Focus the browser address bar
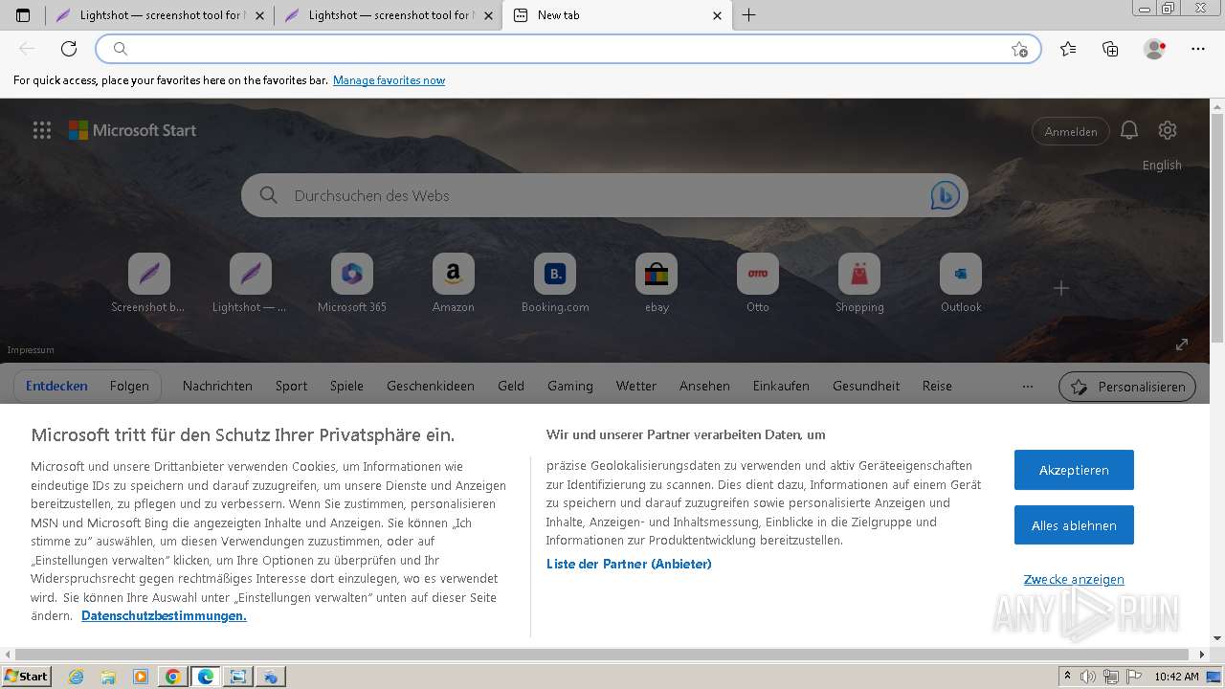Viewport: 1225px width, 689px height. (x=568, y=49)
